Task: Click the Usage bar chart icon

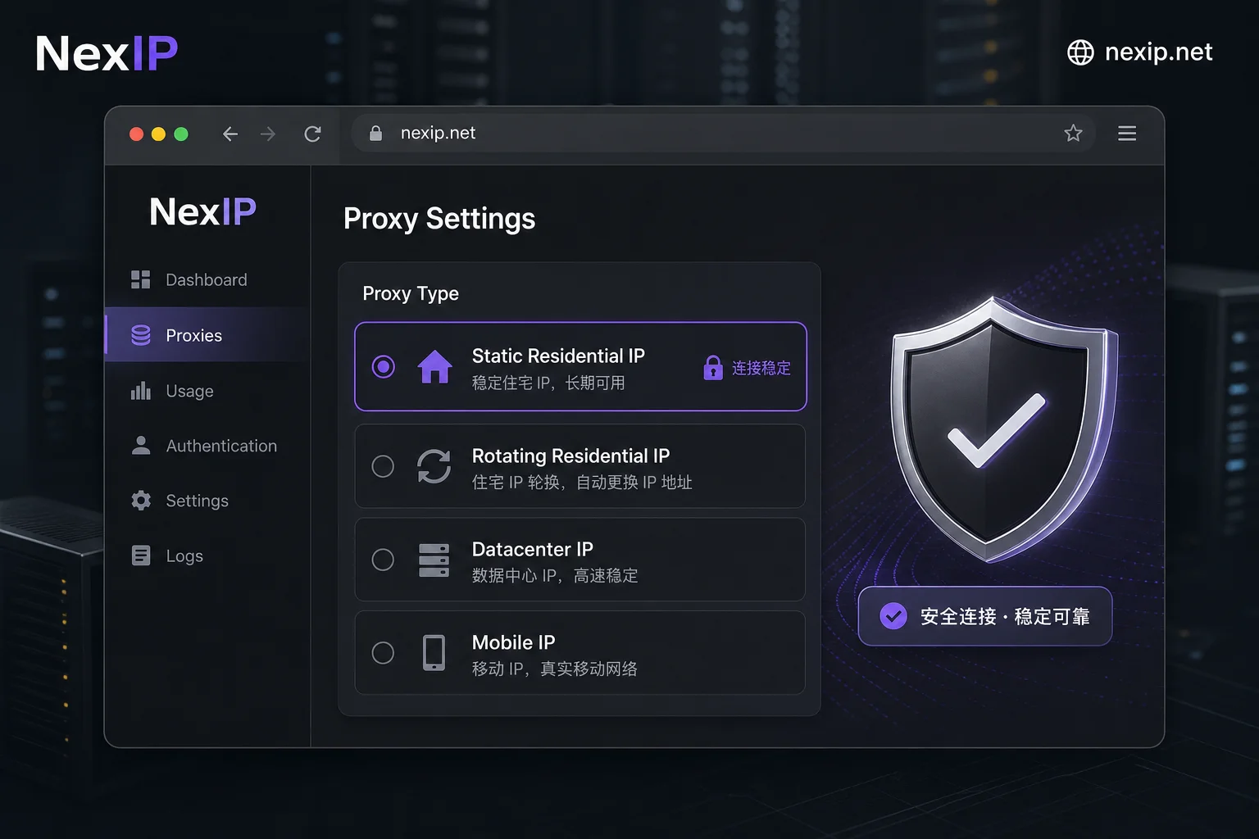Action: click(141, 391)
